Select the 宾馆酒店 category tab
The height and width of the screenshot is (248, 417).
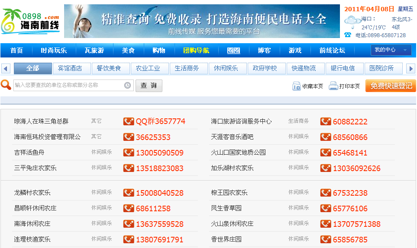(72, 68)
